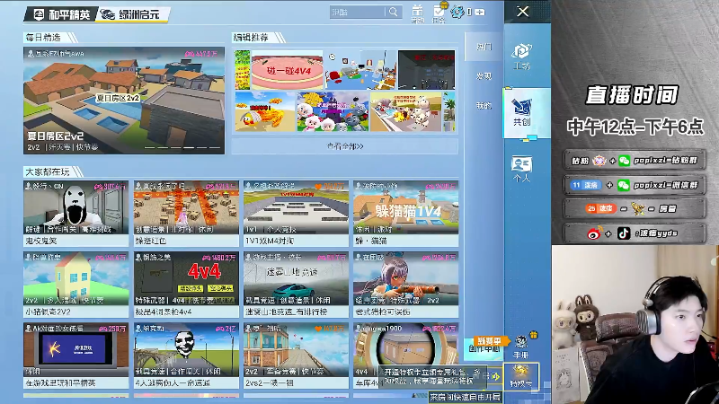Click the 每日精选 section header
719x404 pixels.
tap(43, 38)
